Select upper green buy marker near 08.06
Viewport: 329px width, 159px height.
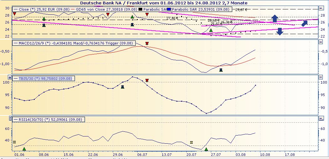pos(44,19)
